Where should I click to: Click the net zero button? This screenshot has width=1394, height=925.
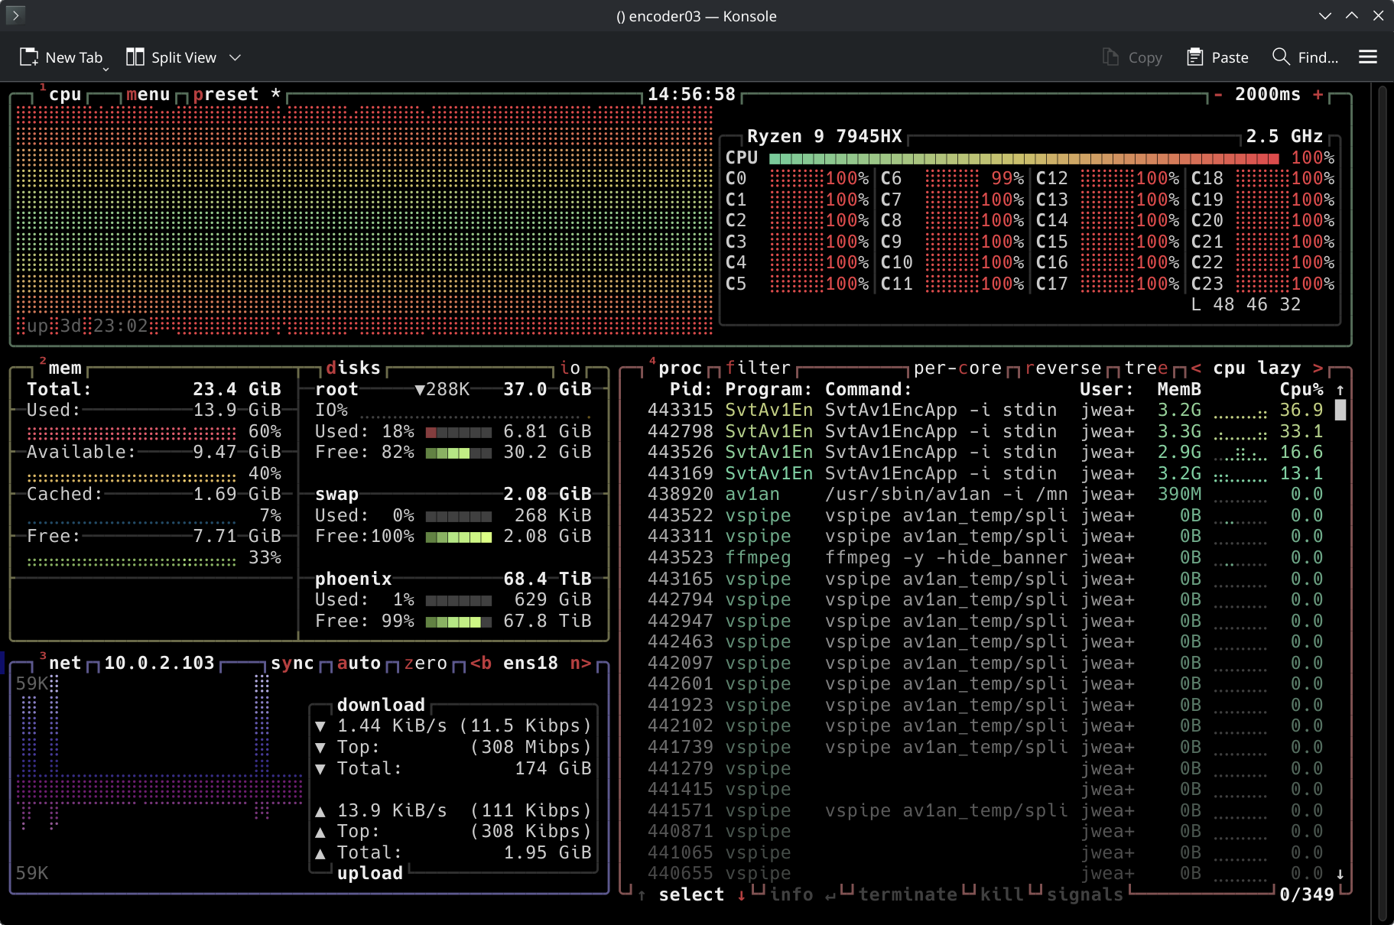pyautogui.click(x=426, y=664)
